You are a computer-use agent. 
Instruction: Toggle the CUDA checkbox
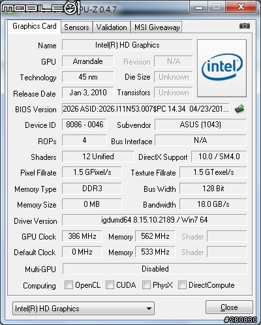pyautogui.click(x=110, y=285)
